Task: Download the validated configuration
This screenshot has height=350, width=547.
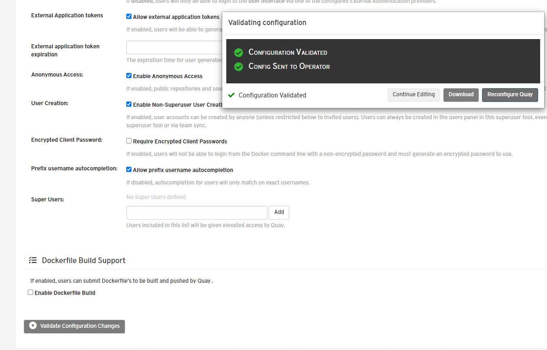Action: coord(461,95)
